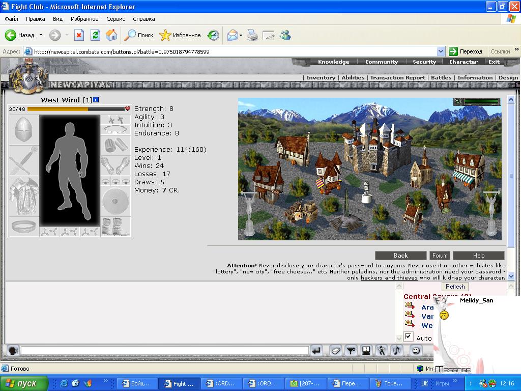Select the earrings equipment slot
Image resolution: width=521 pixels, height=391 pixels.
[x=115, y=119]
